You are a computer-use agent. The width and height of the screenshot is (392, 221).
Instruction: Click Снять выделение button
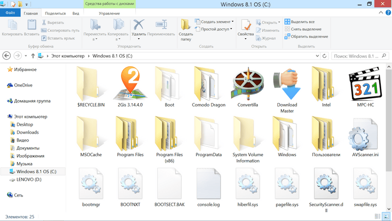coord(303,29)
